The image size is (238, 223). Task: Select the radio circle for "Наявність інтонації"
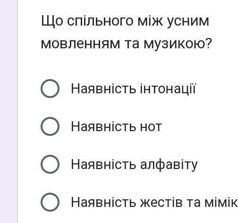click(x=50, y=89)
